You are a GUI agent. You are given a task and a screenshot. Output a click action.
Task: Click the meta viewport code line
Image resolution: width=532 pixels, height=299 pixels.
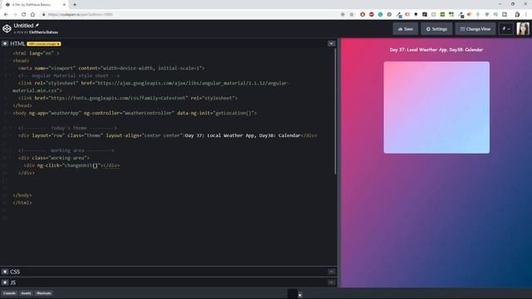[111, 68]
